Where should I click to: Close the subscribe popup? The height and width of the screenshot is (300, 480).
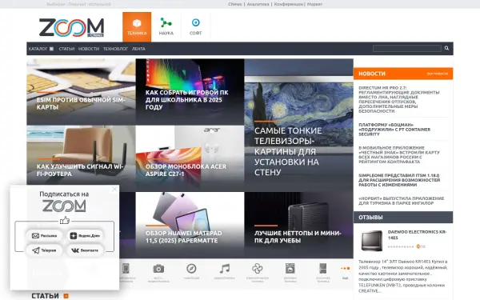point(114,189)
